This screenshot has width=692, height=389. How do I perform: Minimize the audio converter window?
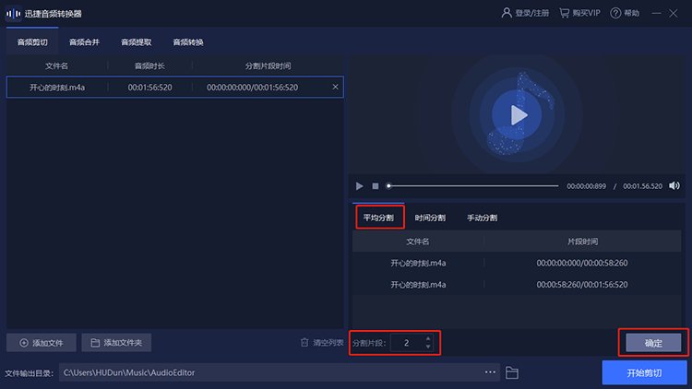(x=656, y=13)
